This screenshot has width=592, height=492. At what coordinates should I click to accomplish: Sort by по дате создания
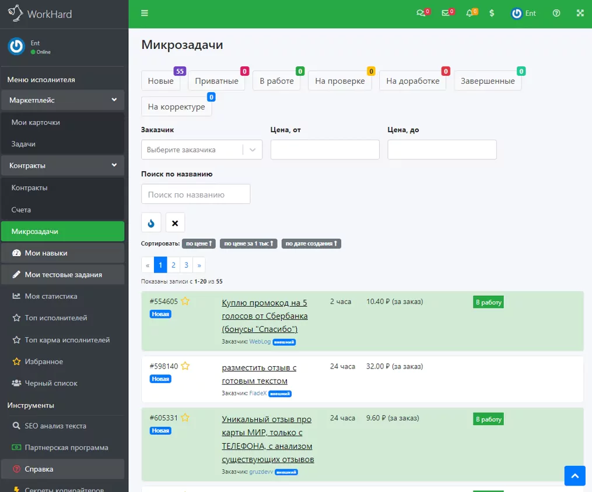[x=311, y=243]
